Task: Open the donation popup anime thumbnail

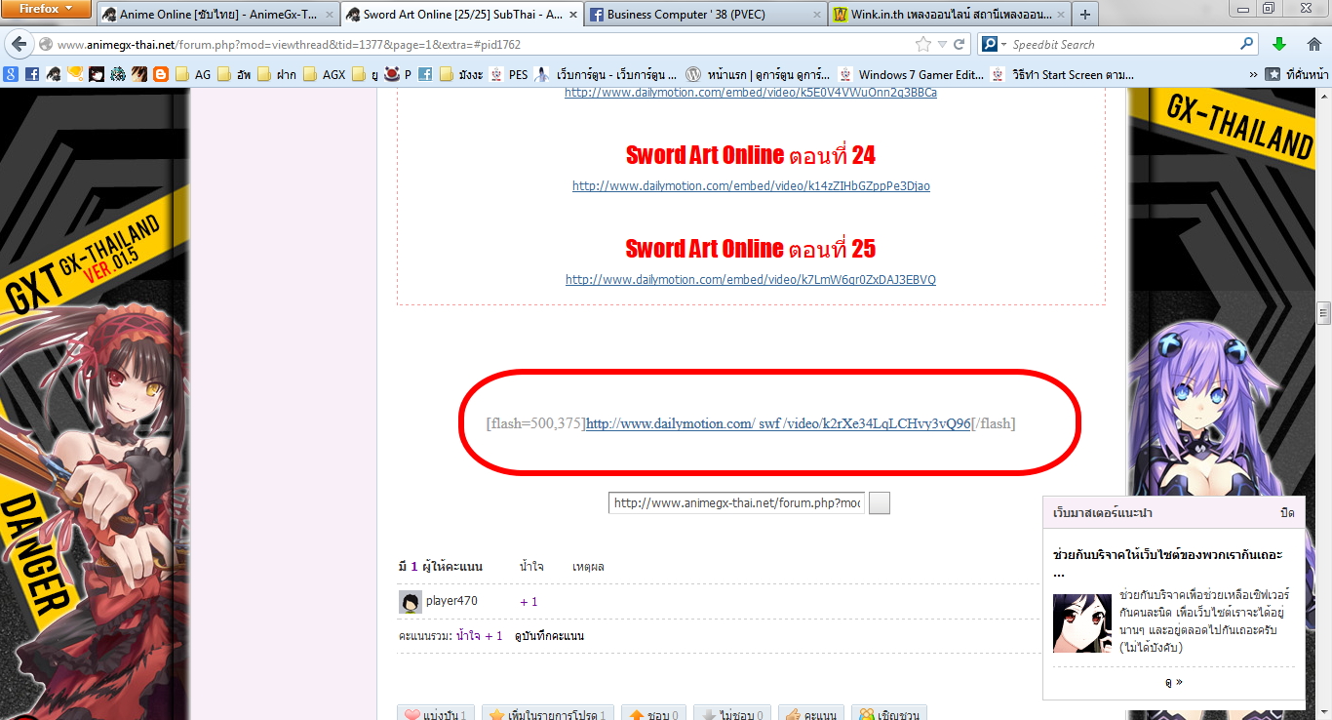Action: click(1082, 623)
